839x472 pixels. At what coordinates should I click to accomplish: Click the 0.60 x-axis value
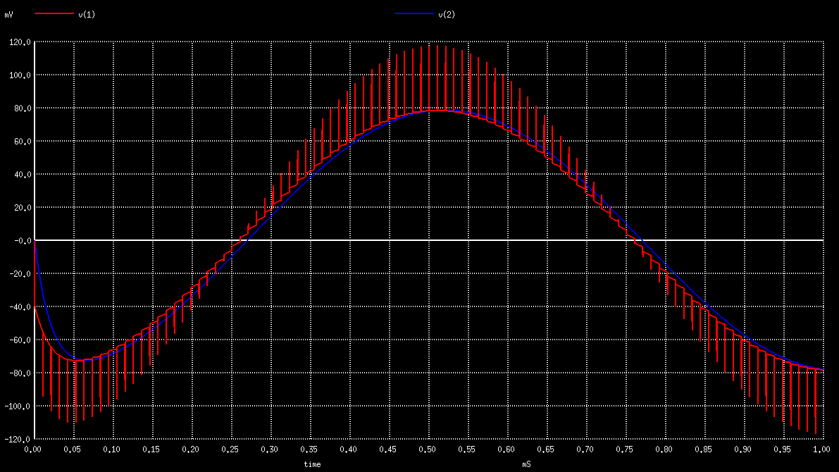pyautogui.click(x=506, y=449)
